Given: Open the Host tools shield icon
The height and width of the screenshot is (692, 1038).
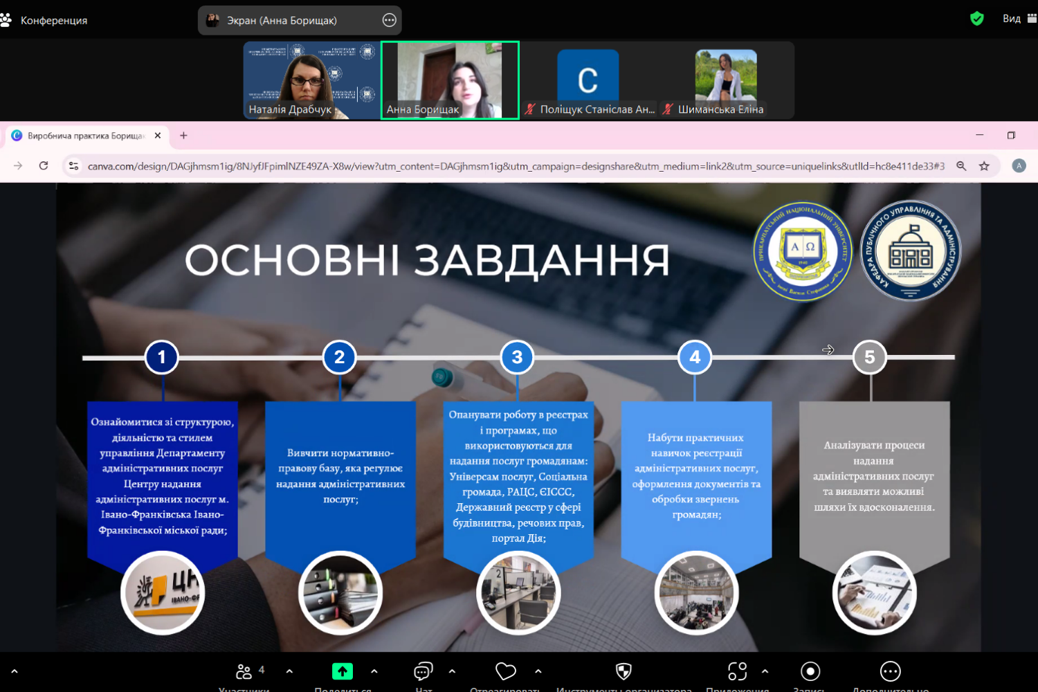Looking at the screenshot, I should coord(623,671).
